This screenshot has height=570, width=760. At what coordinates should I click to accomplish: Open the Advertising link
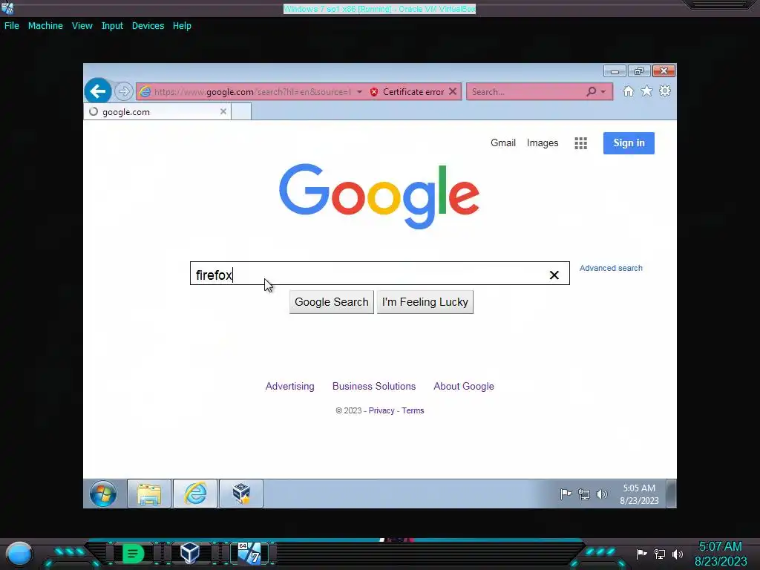pos(290,386)
